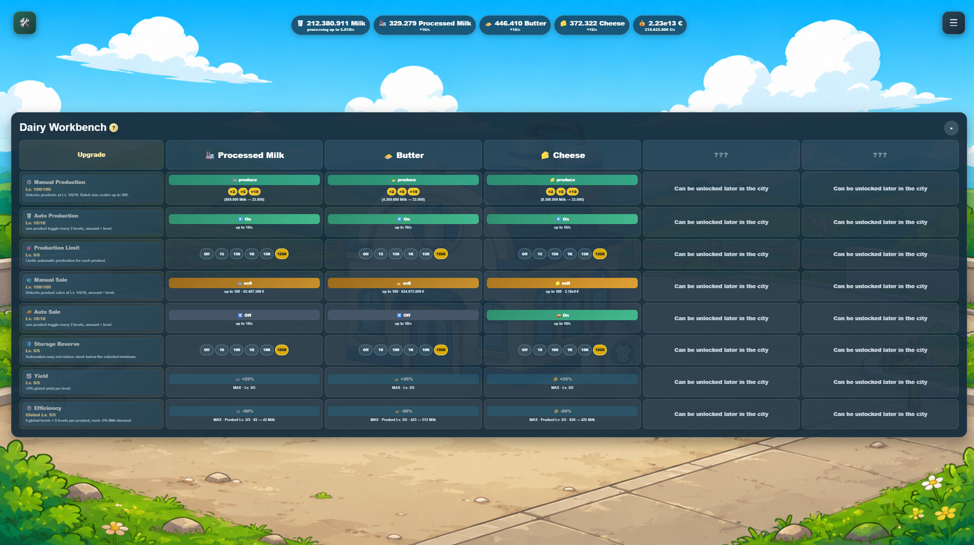Image resolution: width=974 pixels, height=545 pixels.
Task: Produce Processed Milk manually
Action: 244,180
